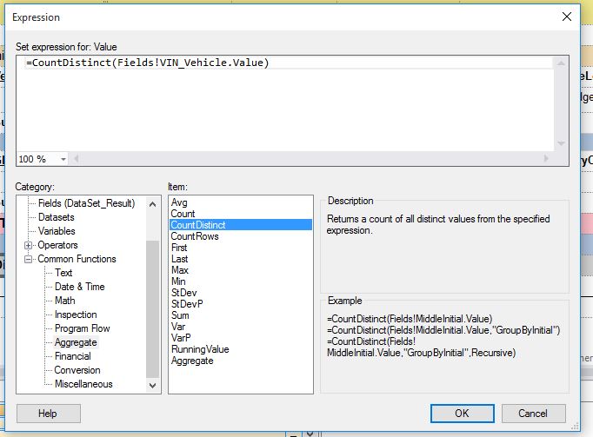
Task: Cancel the Expression dialog
Action: [x=533, y=414]
